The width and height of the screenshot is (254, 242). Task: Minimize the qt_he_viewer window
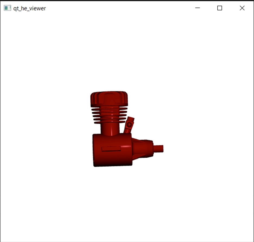tap(198, 8)
